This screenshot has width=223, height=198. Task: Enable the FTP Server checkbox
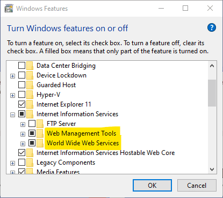pos(32,124)
